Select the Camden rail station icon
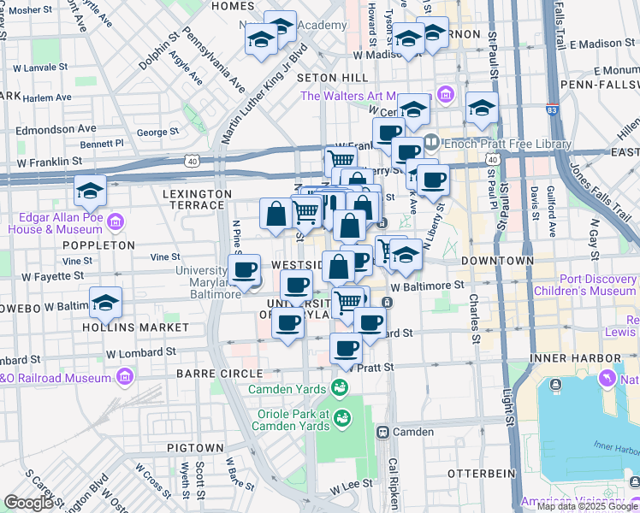Image resolution: width=640 pixels, height=513 pixels. pyautogui.click(x=382, y=433)
